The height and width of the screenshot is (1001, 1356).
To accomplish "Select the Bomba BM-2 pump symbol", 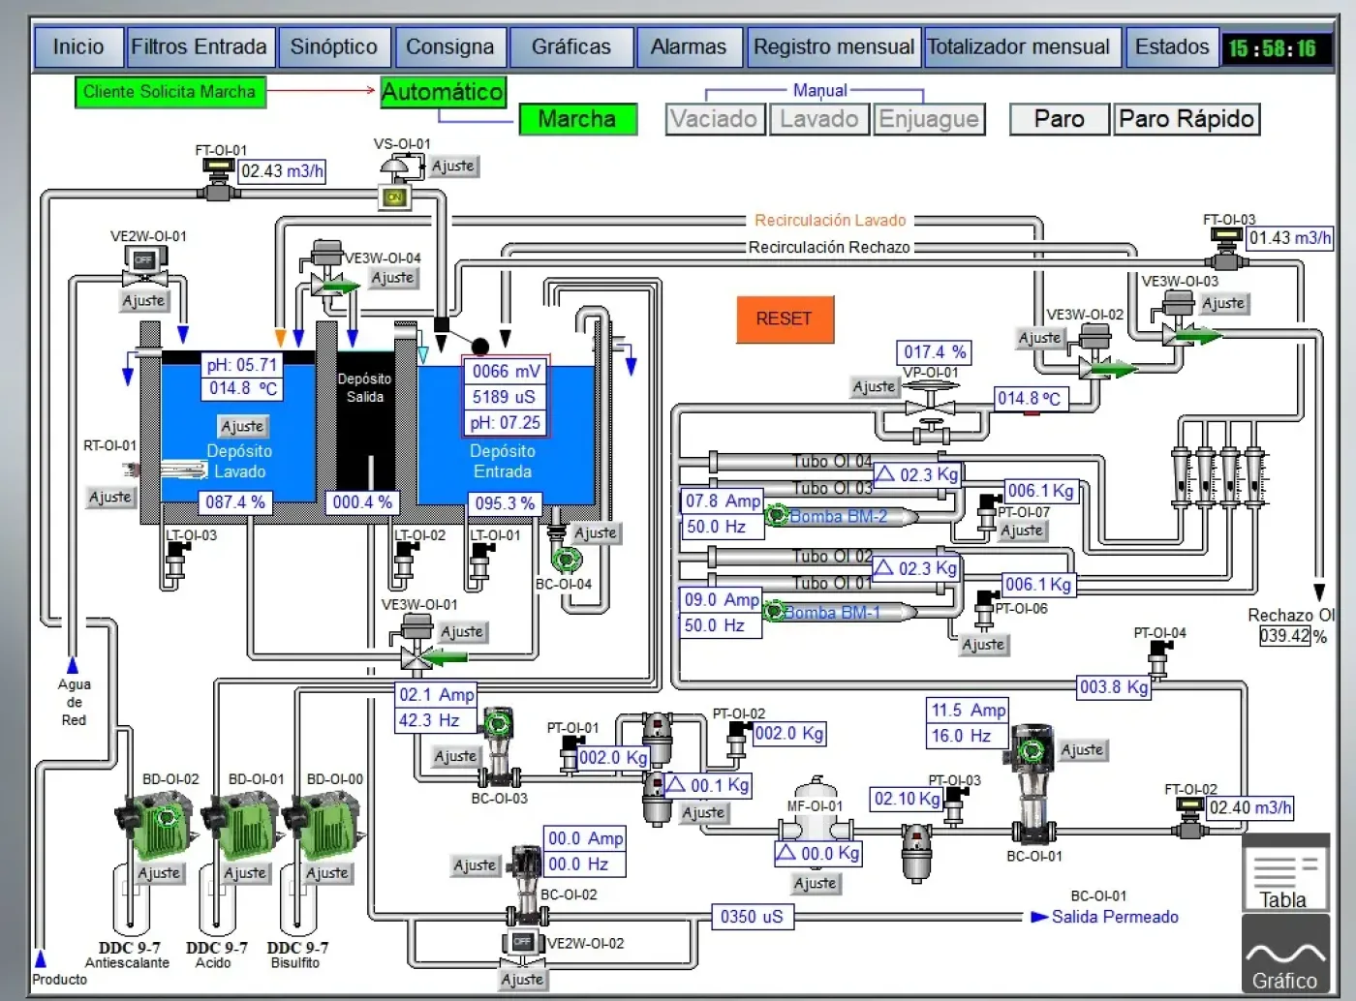I will pos(777,516).
